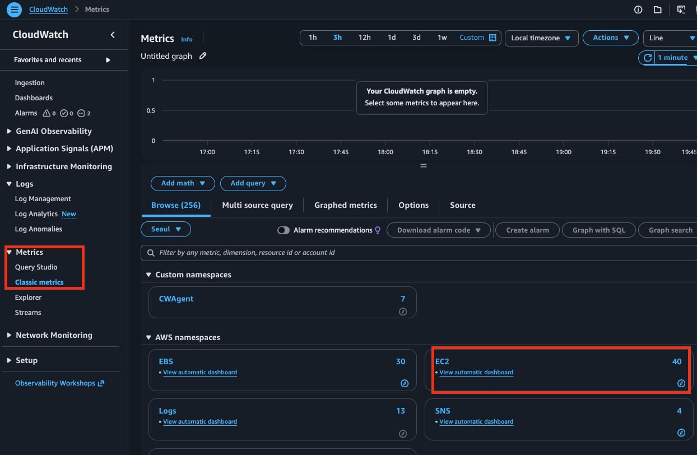Click the CloudShell icon in top bar

coord(681,10)
